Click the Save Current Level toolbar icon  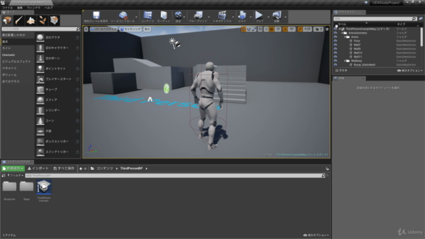point(96,15)
